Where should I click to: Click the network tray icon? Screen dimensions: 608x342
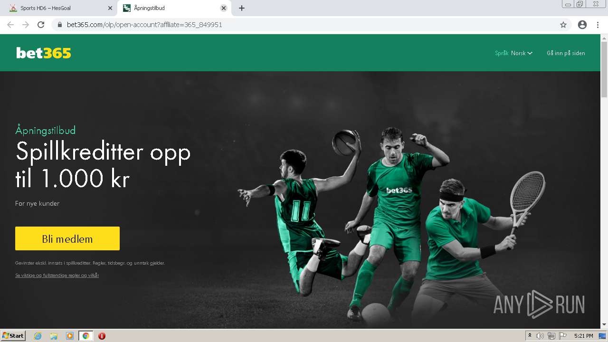tap(551, 336)
